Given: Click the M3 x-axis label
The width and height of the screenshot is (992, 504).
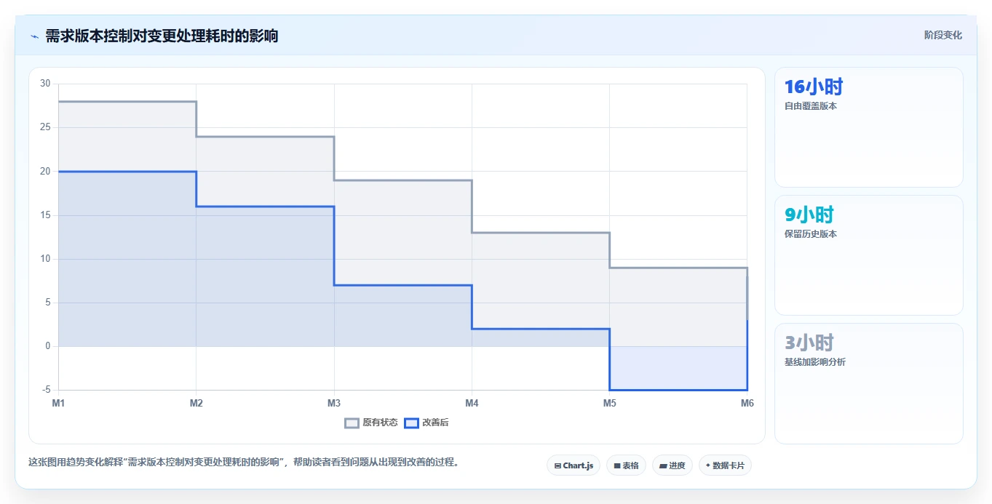Looking at the screenshot, I should pos(334,403).
